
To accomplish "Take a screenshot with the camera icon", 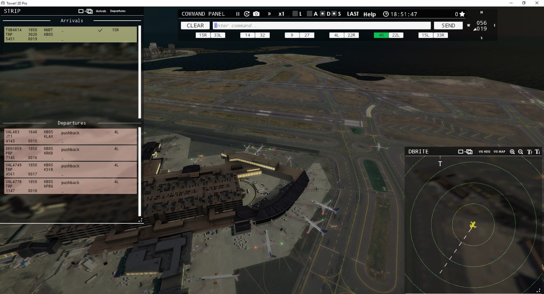I will pos(256,14).
